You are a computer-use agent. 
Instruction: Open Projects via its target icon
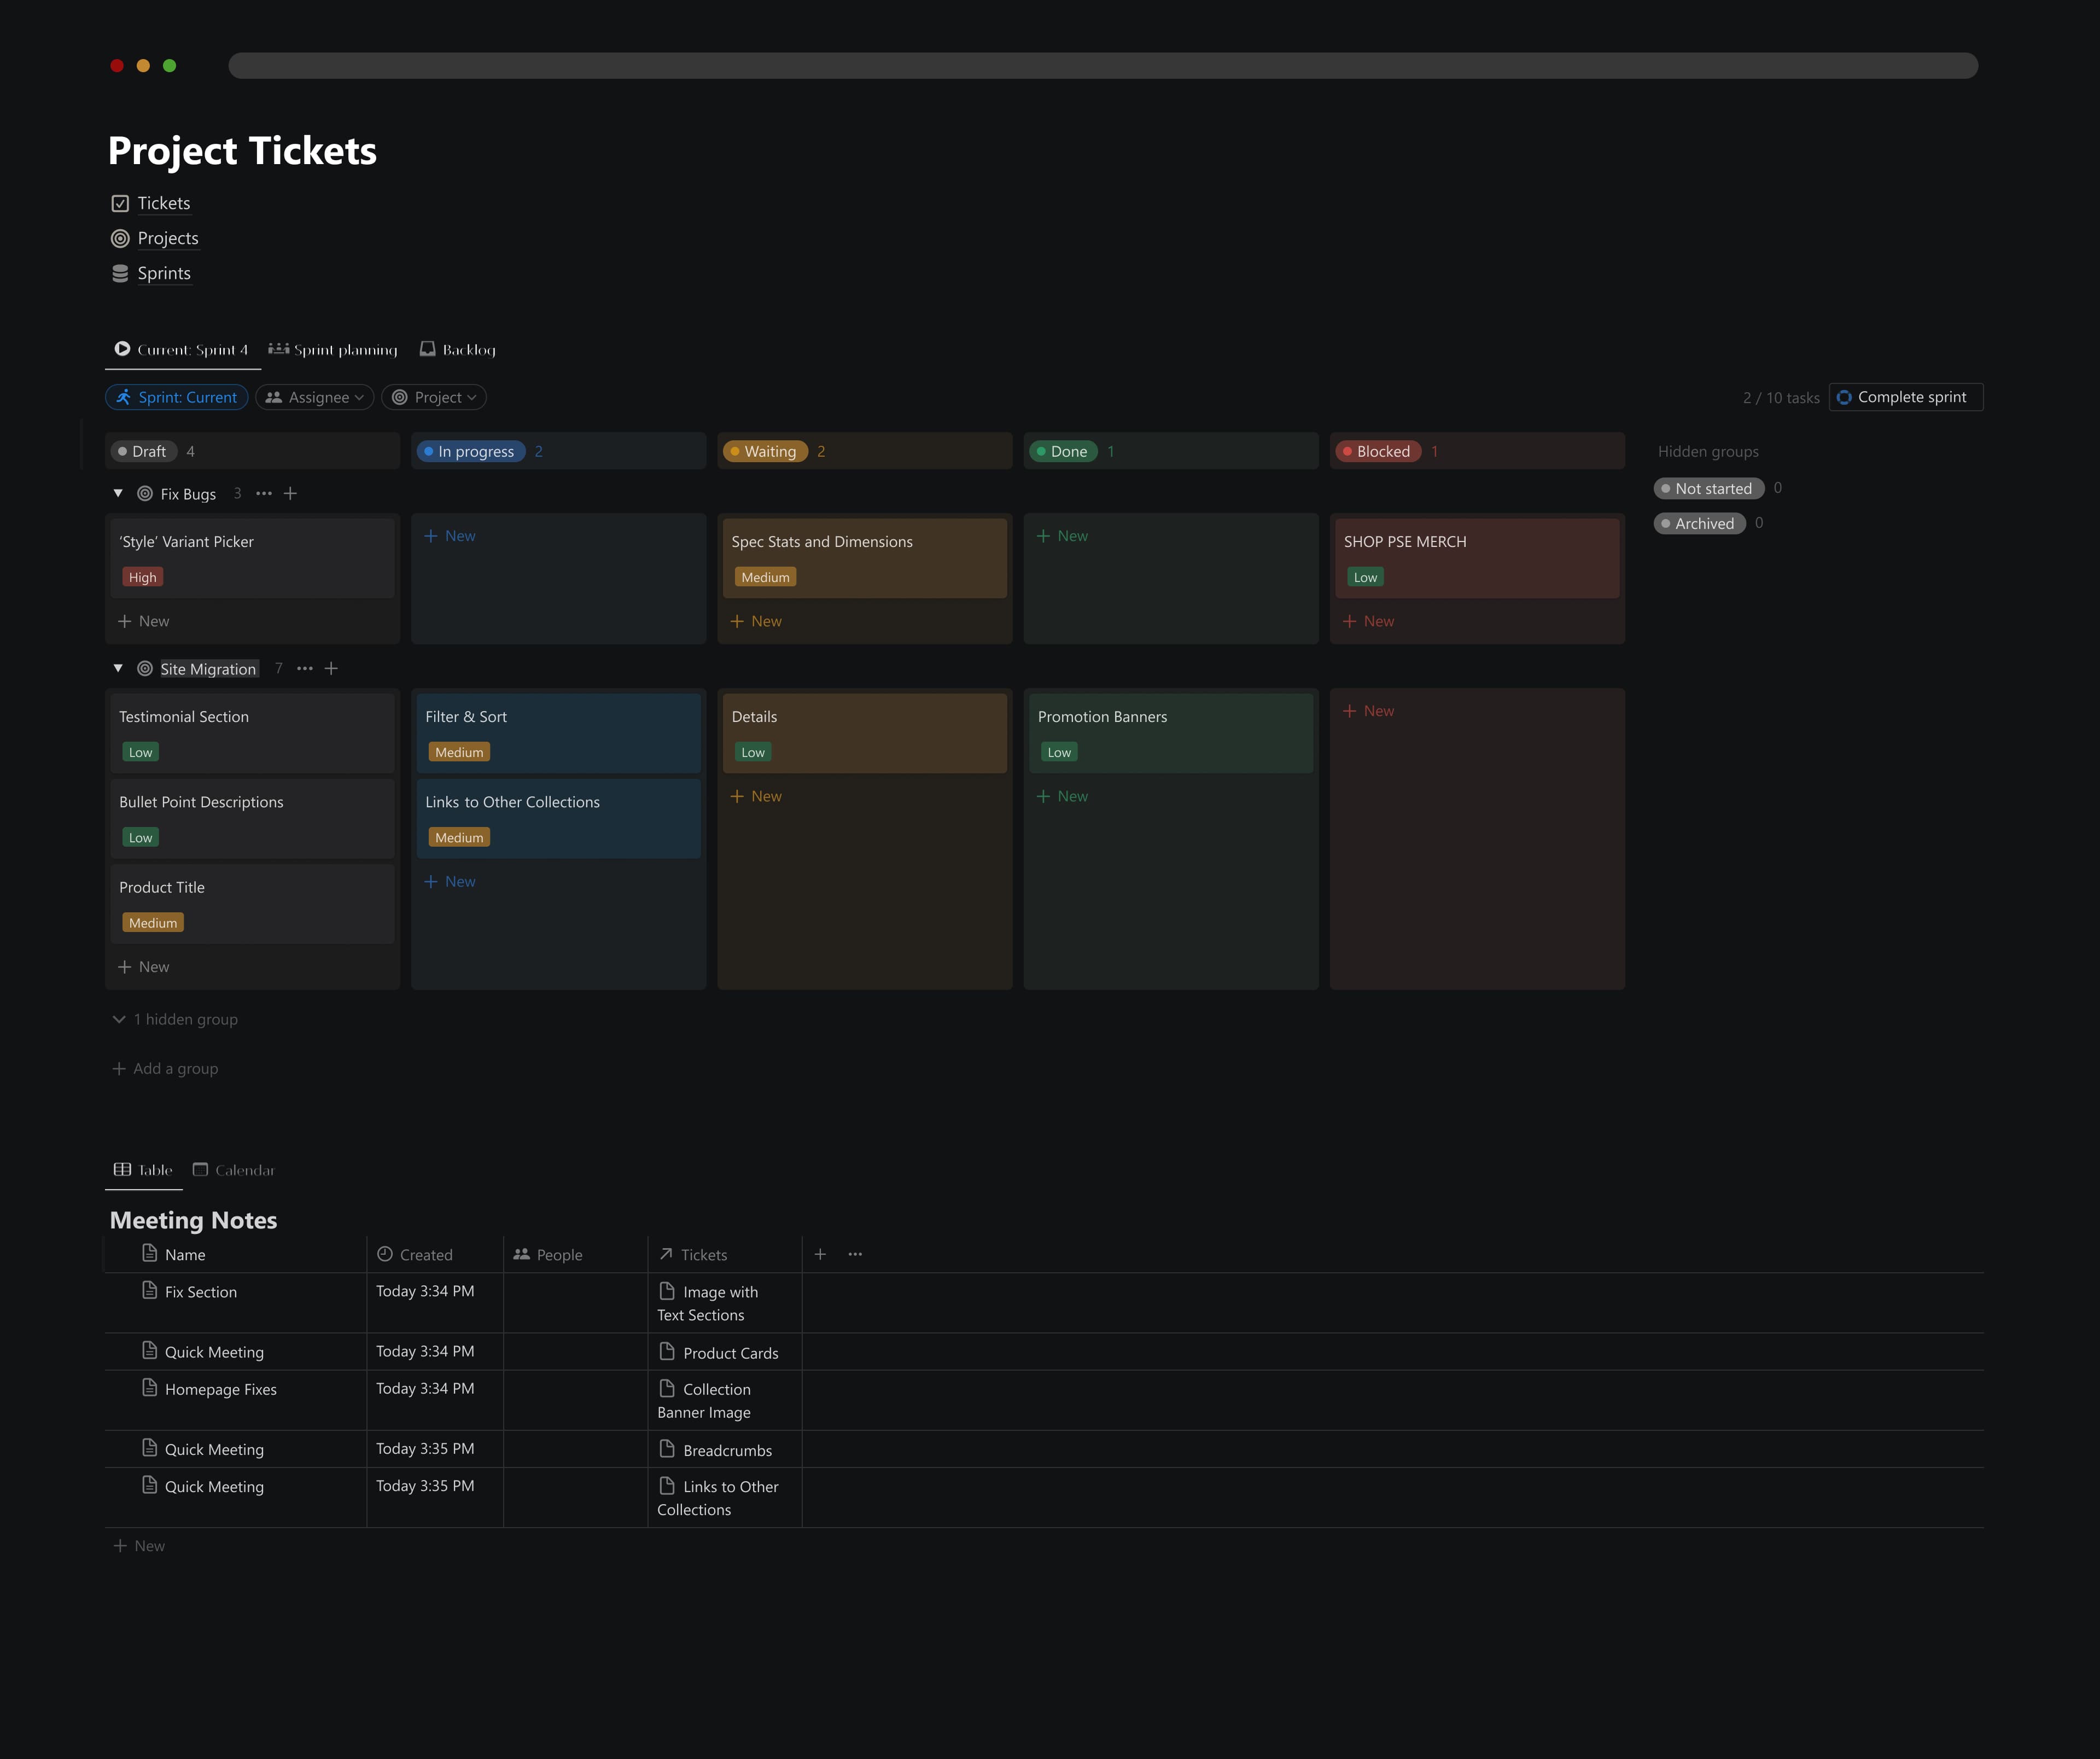click(x=121, y=238)
